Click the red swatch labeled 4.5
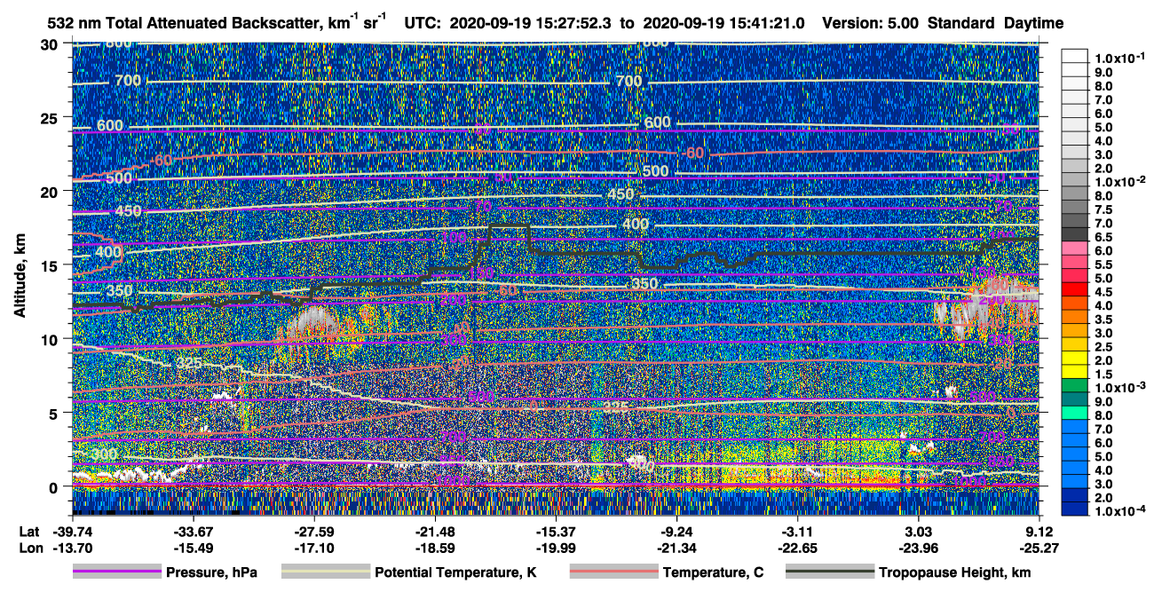 click(x=1075, y=291)
